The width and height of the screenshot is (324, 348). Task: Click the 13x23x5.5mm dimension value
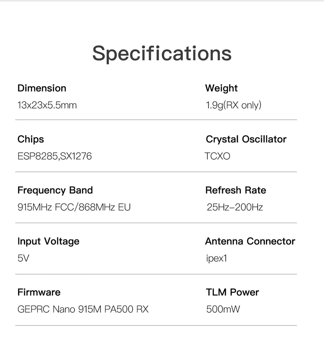(x=47, y=105)
